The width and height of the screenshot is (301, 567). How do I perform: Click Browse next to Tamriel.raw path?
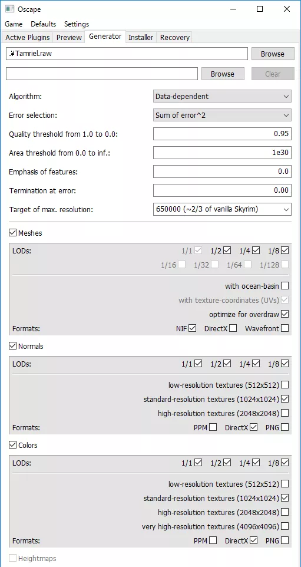273,54
